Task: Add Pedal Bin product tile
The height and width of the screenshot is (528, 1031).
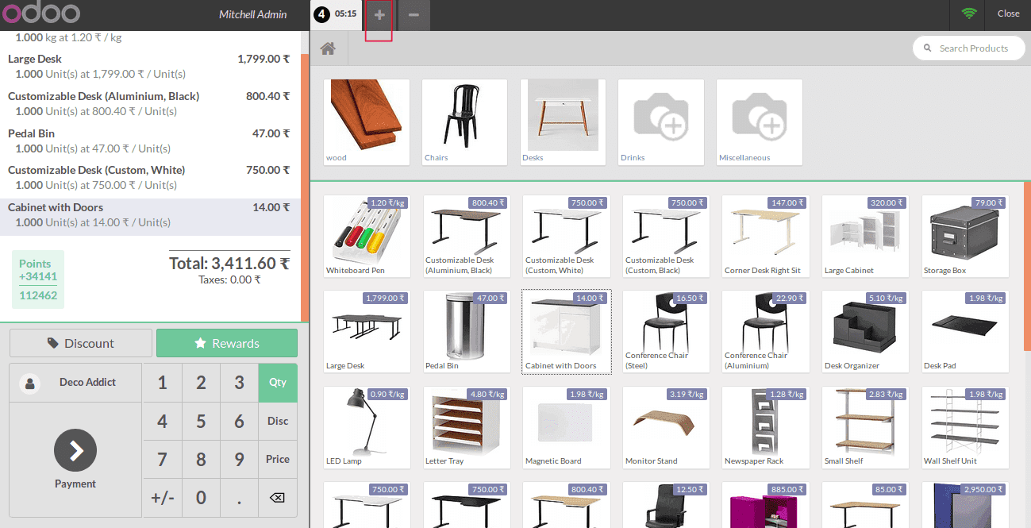Action: click(467, 332)
